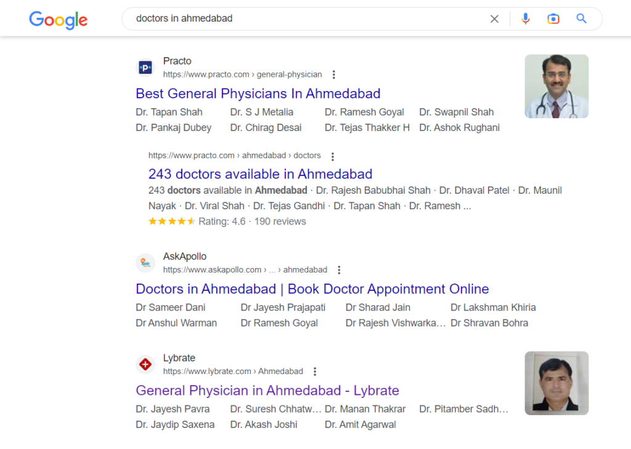Viewport: 631px width, 449px height.
Task: Open search by image camera icon
Action: click(553, 19)
